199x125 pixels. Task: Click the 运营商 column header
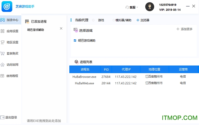pyautogui.click(x=183, y=69)
